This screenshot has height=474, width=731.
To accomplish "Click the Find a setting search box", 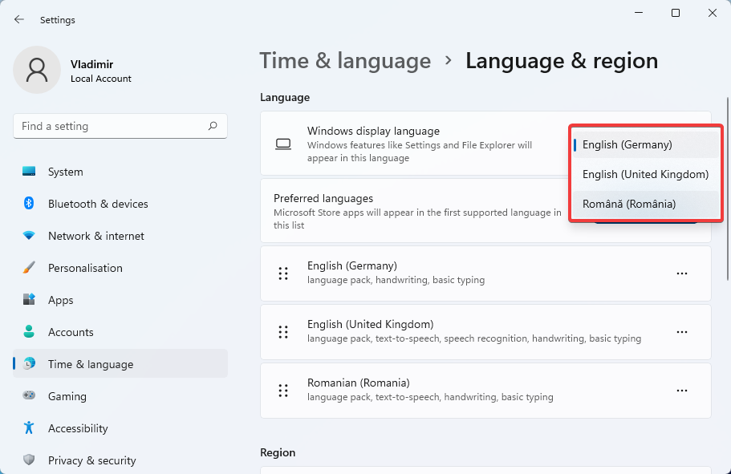I will click(112, 126).
